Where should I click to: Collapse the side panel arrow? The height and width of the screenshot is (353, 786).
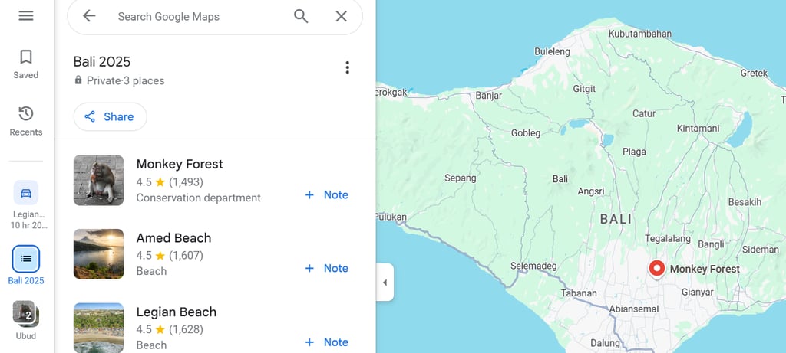tap(385, 283)
